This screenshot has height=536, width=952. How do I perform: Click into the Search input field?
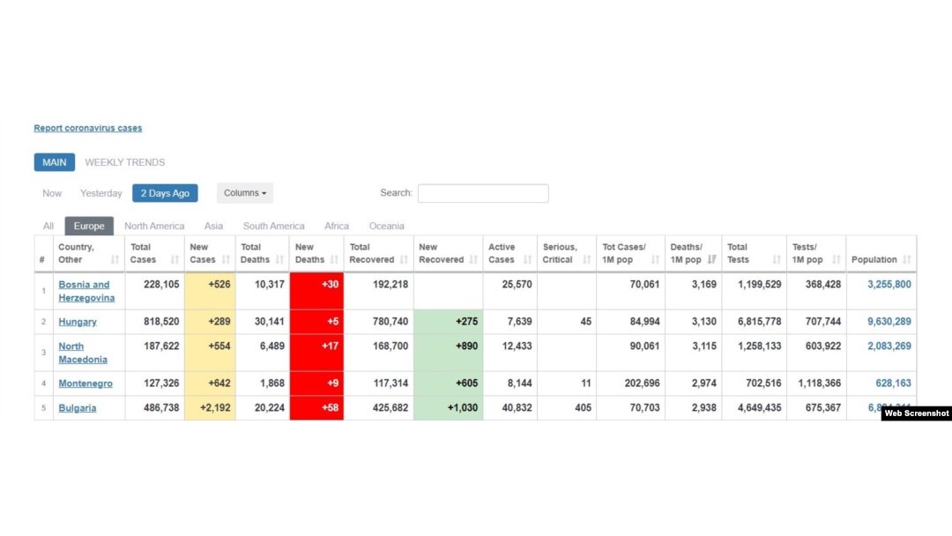coord(483,193)
